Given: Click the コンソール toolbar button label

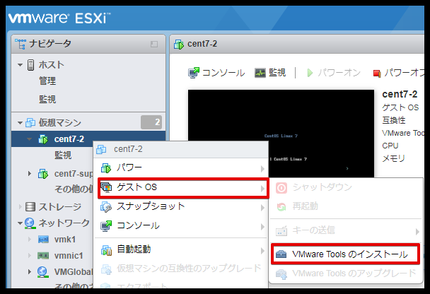Looking at the screenshot, I should [223, 73].
